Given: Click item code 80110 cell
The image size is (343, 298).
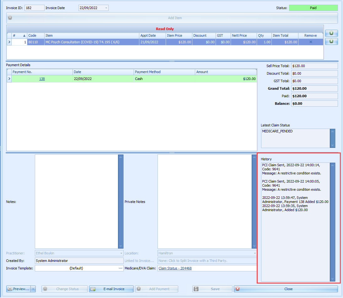Looking at the screenshot, I should tap(36, 42).
